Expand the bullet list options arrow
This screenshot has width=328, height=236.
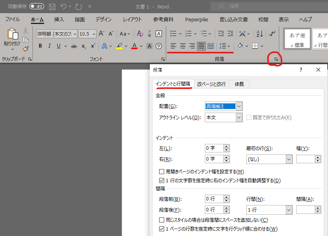pos(180,34)
